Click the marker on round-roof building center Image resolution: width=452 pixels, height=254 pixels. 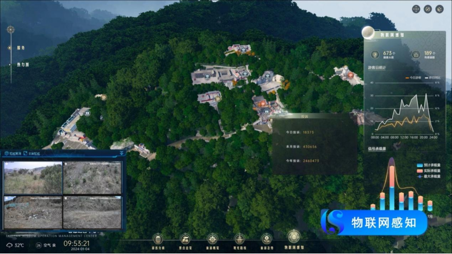[x=268, y=76]
